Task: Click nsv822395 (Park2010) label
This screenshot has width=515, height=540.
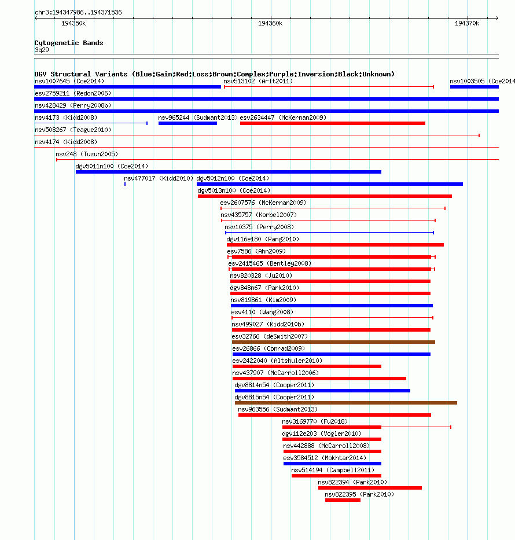Action: click(359, 494)
